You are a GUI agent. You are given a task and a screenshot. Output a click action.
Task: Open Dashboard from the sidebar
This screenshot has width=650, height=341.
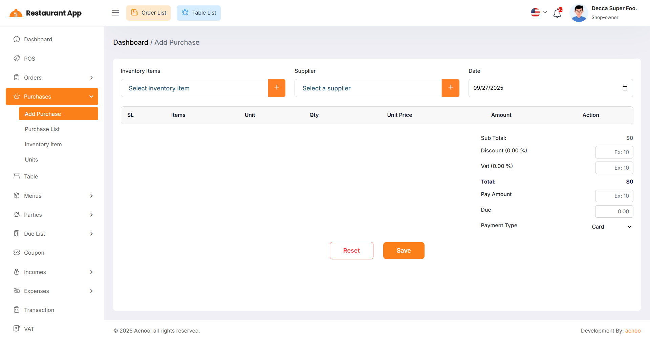pos(38,39)
